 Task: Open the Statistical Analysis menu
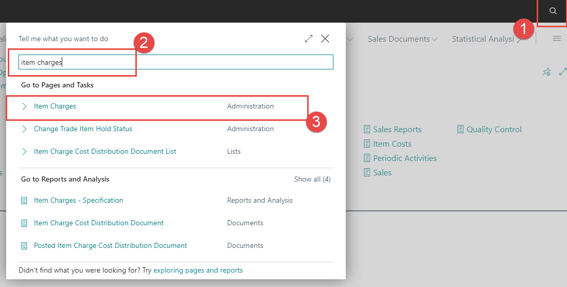point(483,39)
